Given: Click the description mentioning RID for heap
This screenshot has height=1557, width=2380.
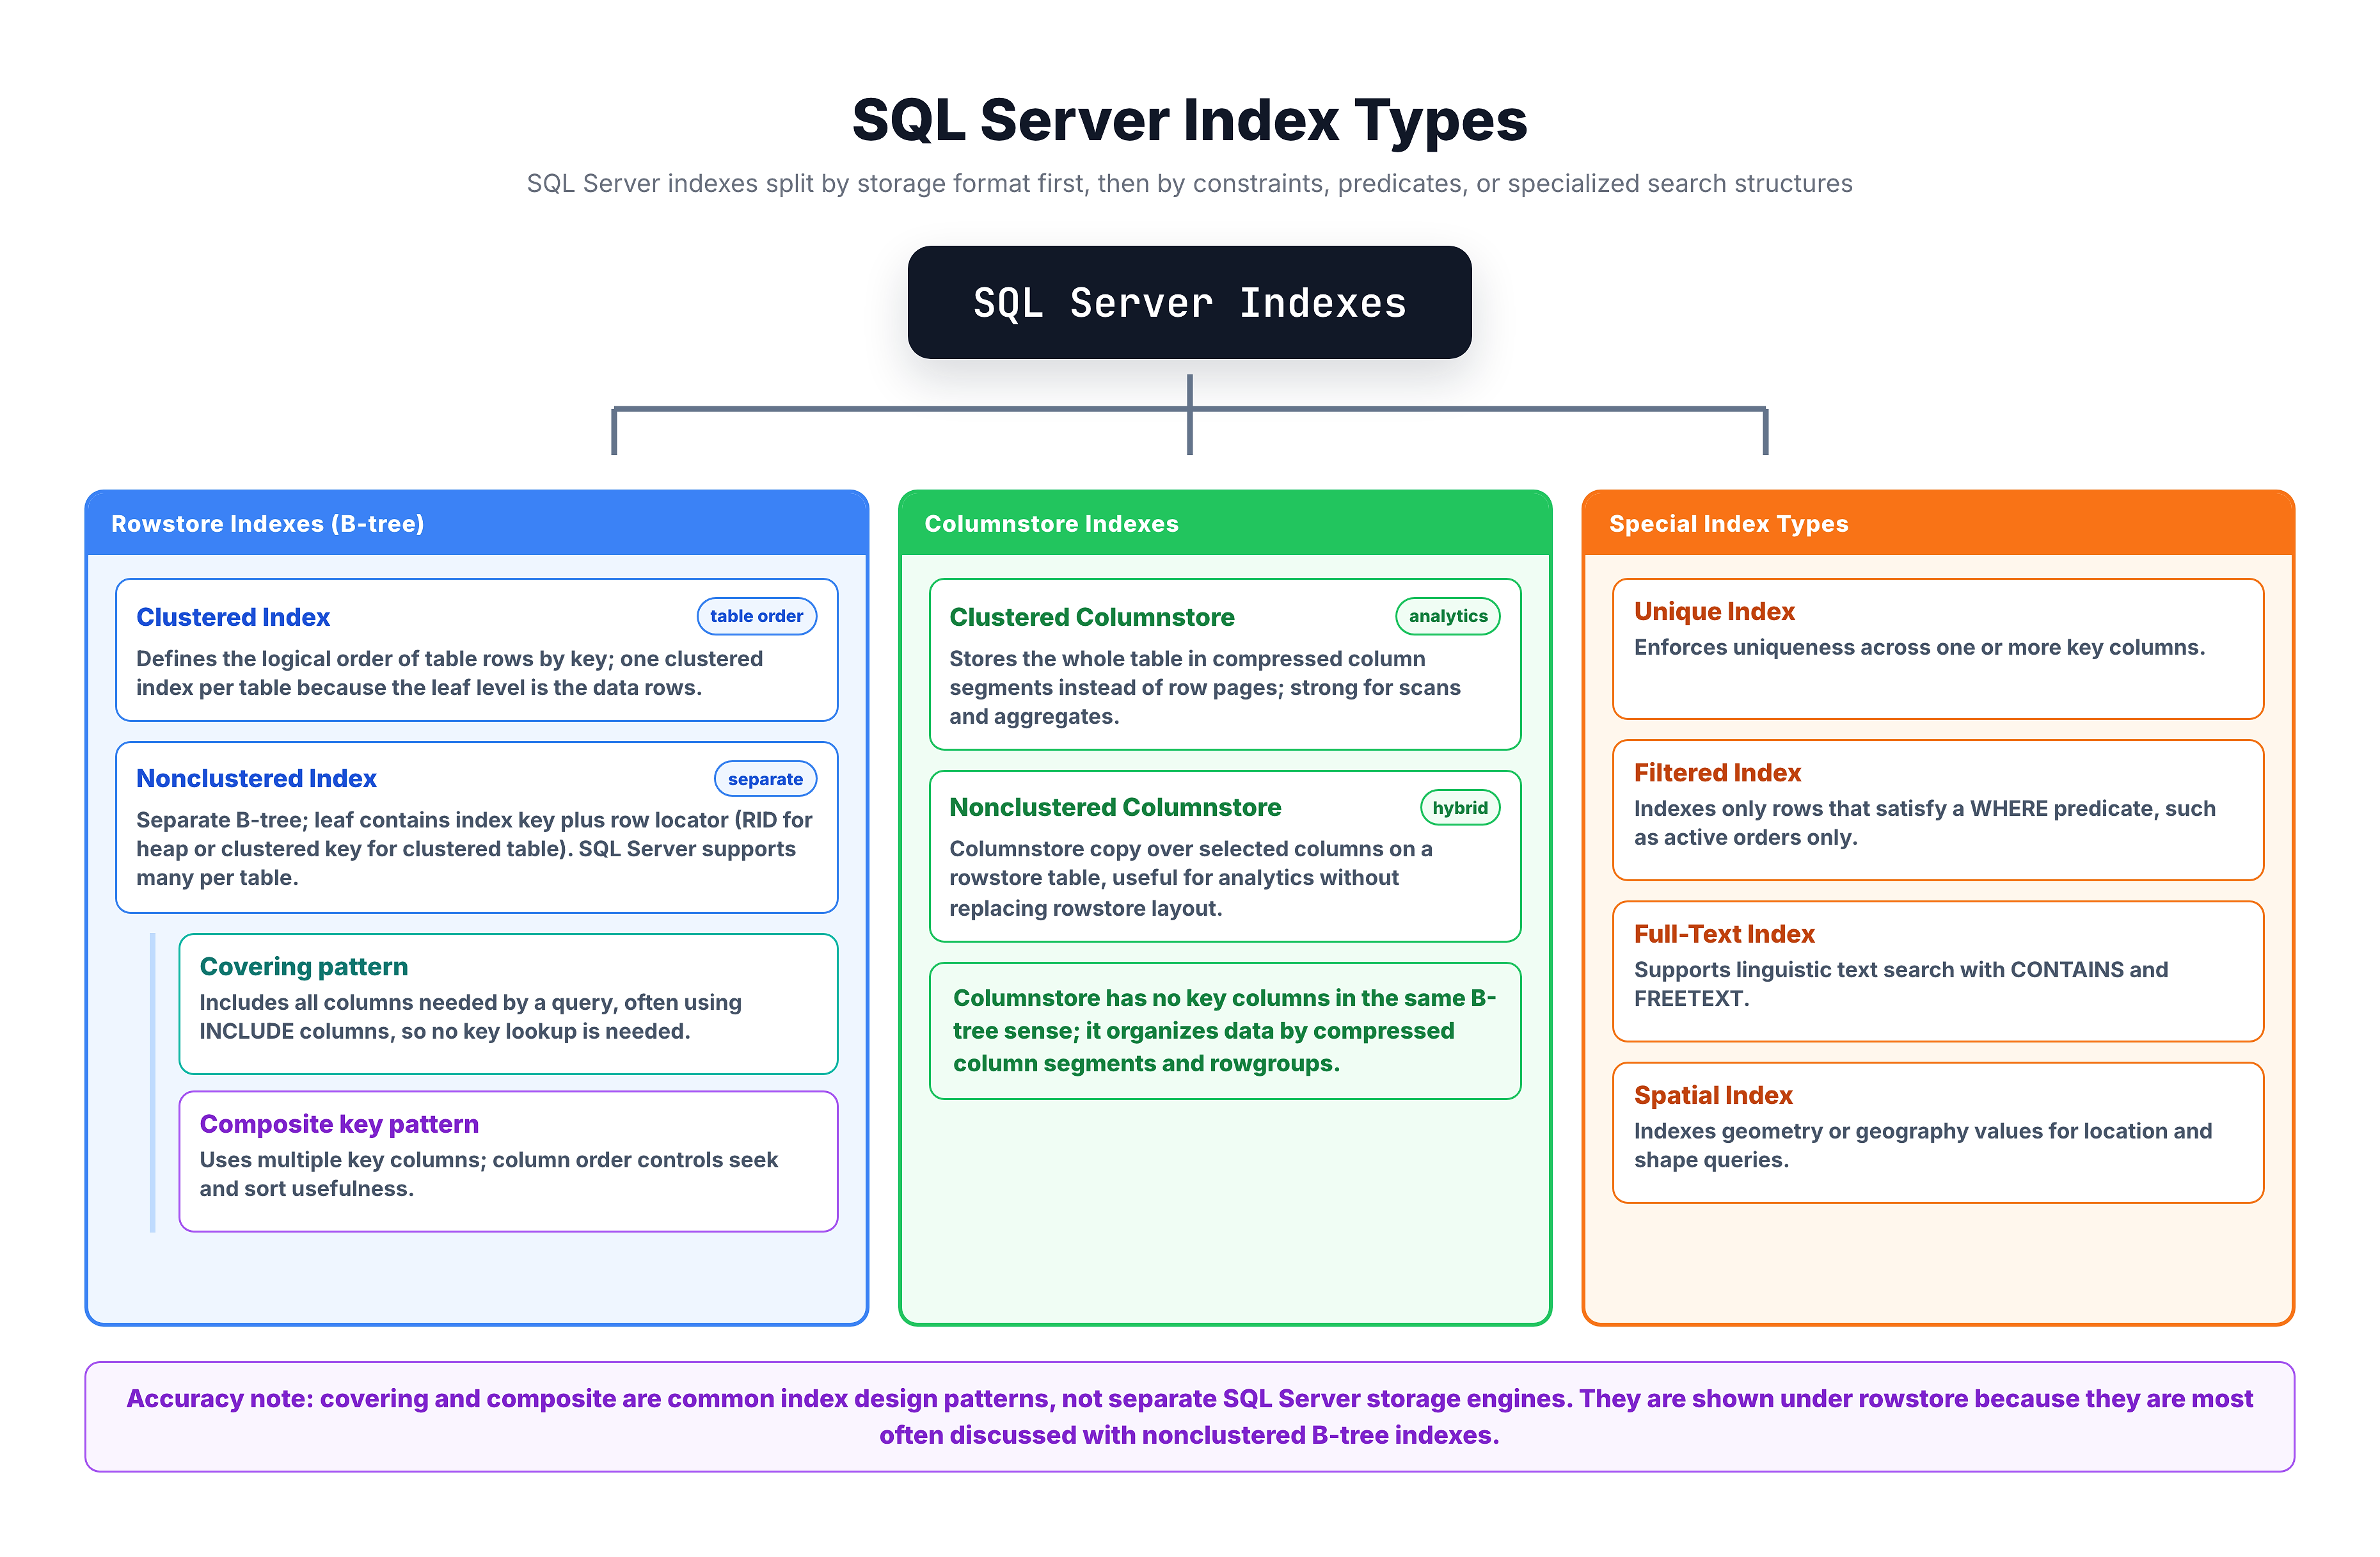Looking at the screenshot, I should pos(474,848).
